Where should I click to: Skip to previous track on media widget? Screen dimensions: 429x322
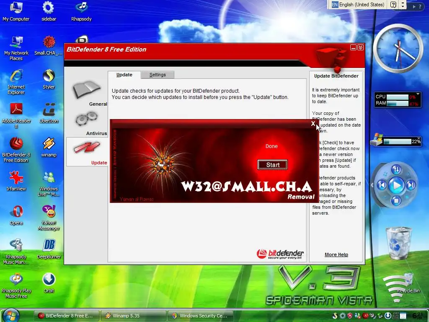[382, 185]
